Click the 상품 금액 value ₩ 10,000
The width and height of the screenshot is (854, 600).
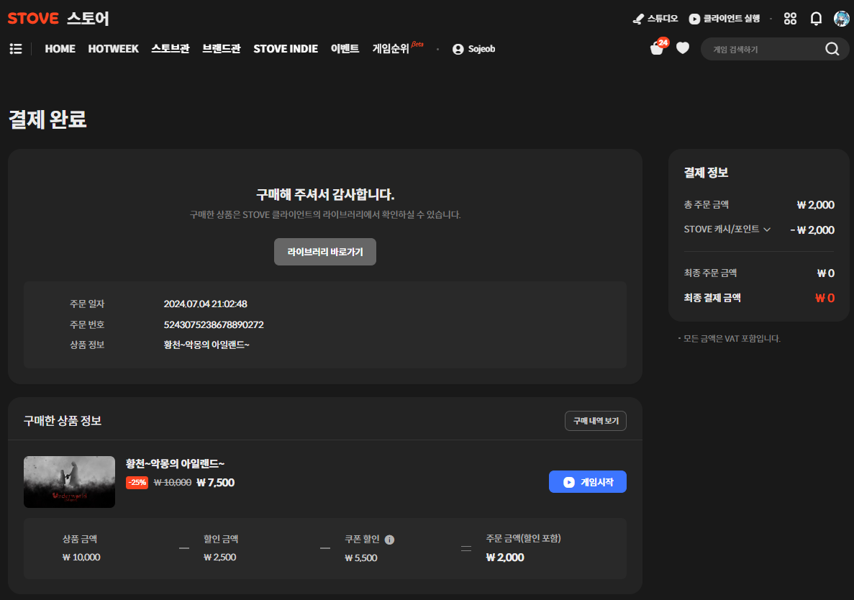[x=81, y=557]
